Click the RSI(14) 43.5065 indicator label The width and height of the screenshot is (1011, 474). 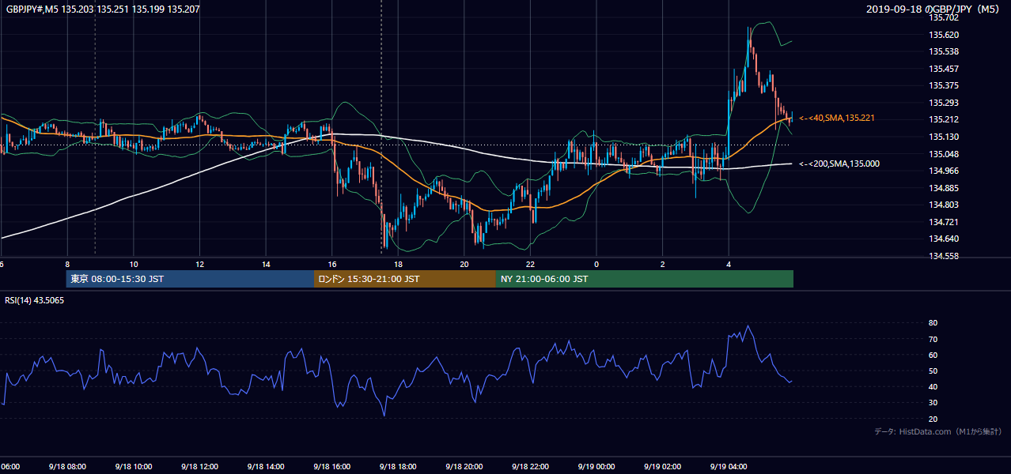coord(35,300)
